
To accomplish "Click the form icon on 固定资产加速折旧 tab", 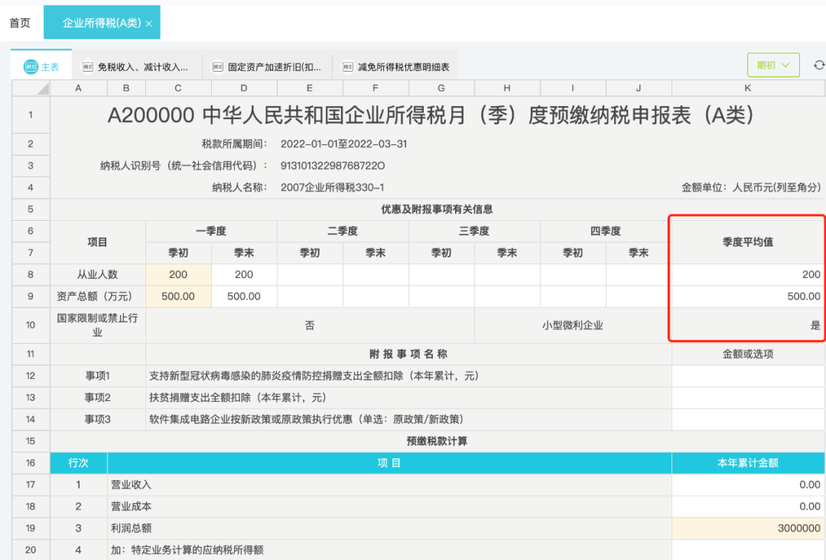I will (x=220, y=65).
